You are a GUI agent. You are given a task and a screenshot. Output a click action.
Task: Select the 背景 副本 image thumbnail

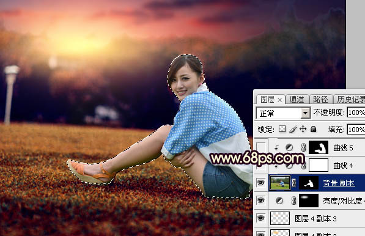pyautogui.click(x=280, y=183)
